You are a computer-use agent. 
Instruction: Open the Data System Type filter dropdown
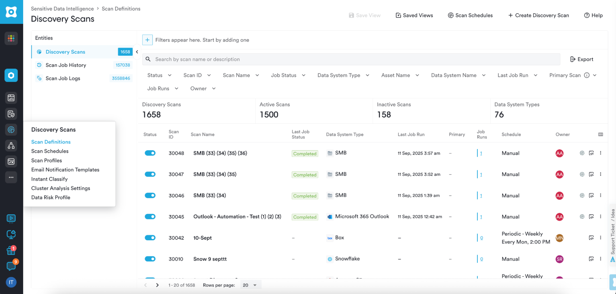coord(343,75)
